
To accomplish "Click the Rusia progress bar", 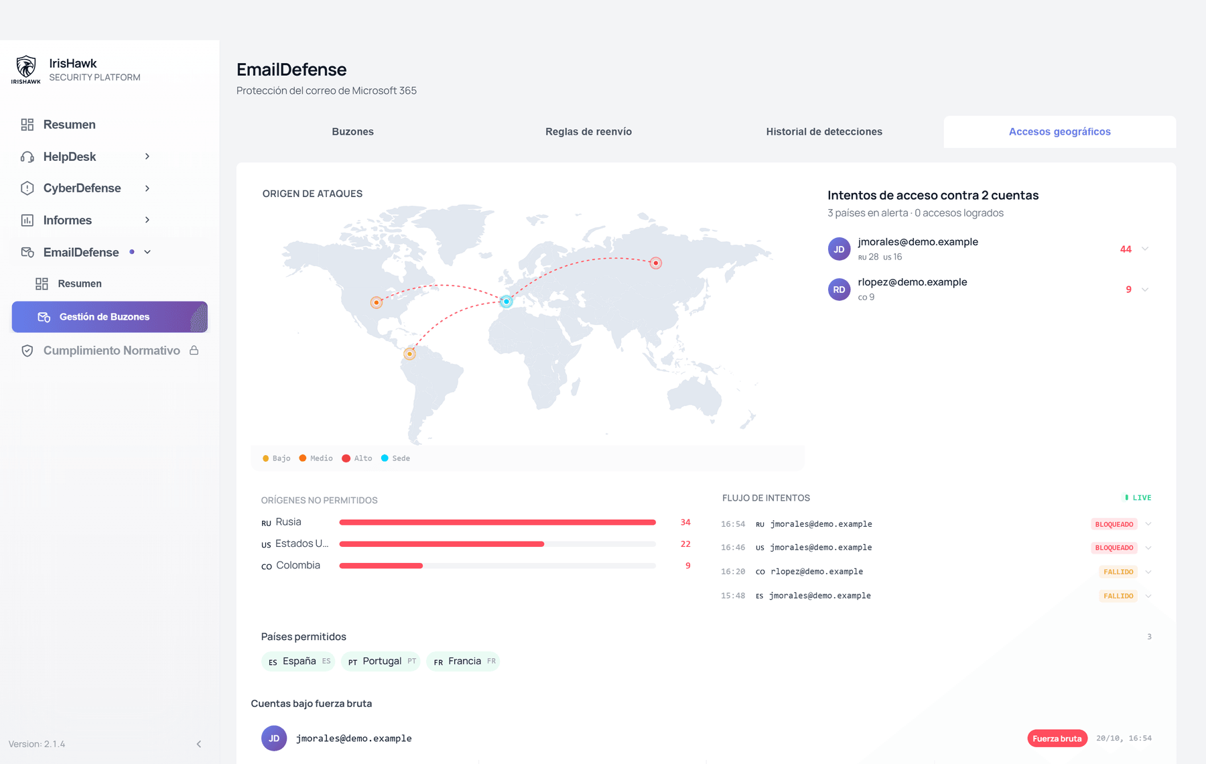I will tap(497, 522).
